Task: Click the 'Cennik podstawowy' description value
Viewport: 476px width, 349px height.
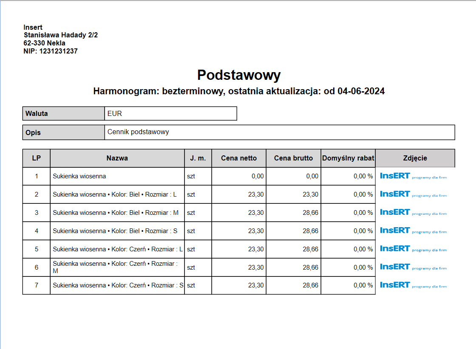Action: pos(138,132)
